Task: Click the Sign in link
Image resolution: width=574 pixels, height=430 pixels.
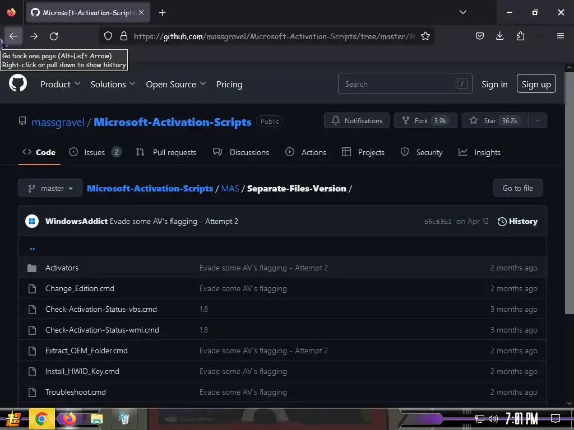Action: [x=494, y=84]
